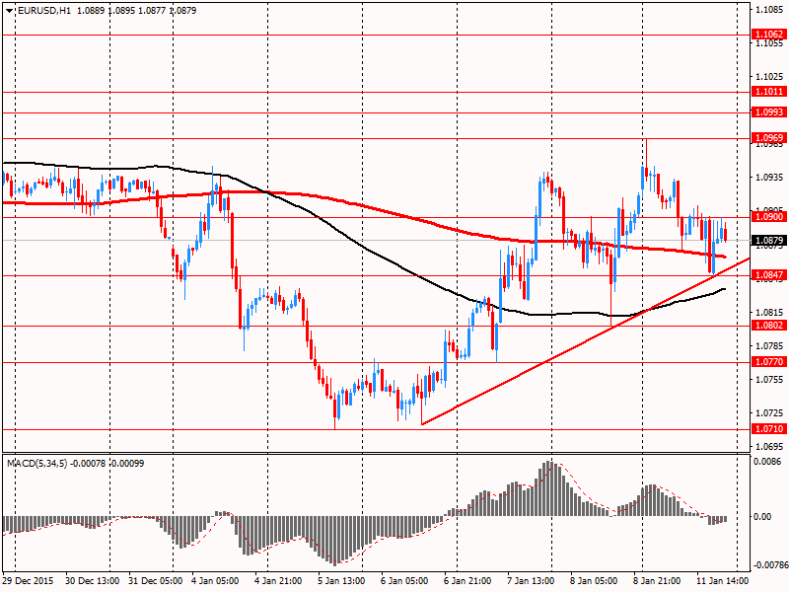Select the 1.0710 red price level label
Viewport: 789px width, 592px height.
[769, 428]
